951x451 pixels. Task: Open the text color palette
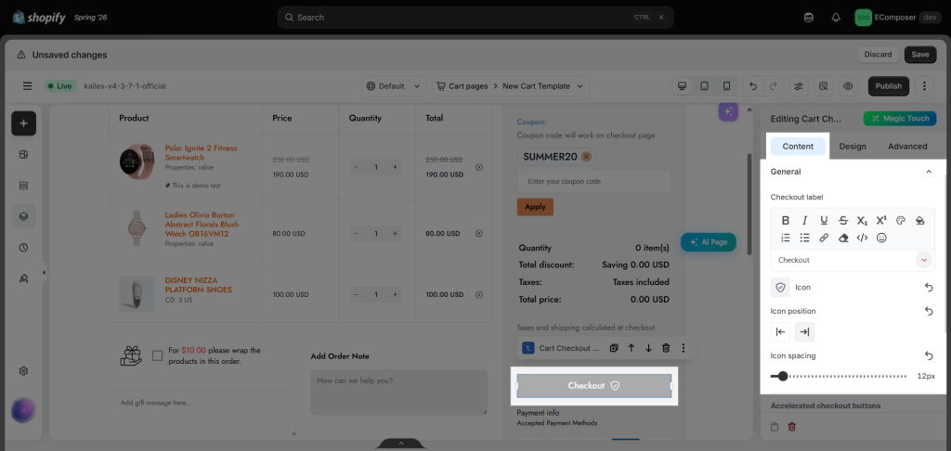[x=901, y=220]
